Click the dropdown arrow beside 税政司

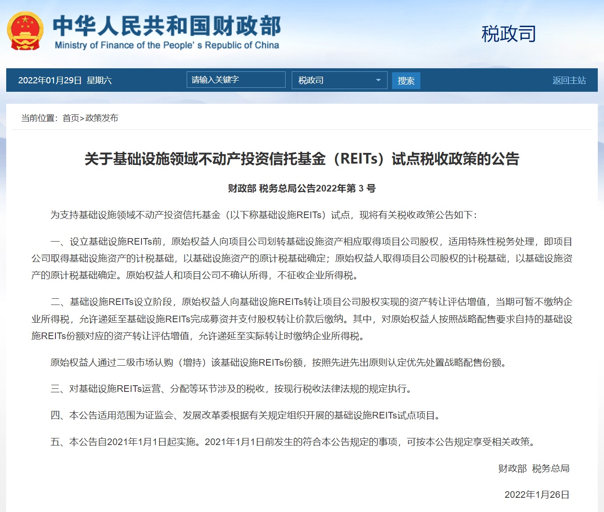[x=378, y=80]
